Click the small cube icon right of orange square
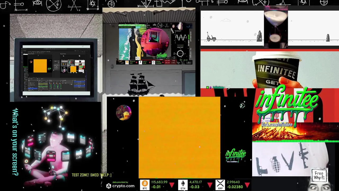 (x=242, y=106)
